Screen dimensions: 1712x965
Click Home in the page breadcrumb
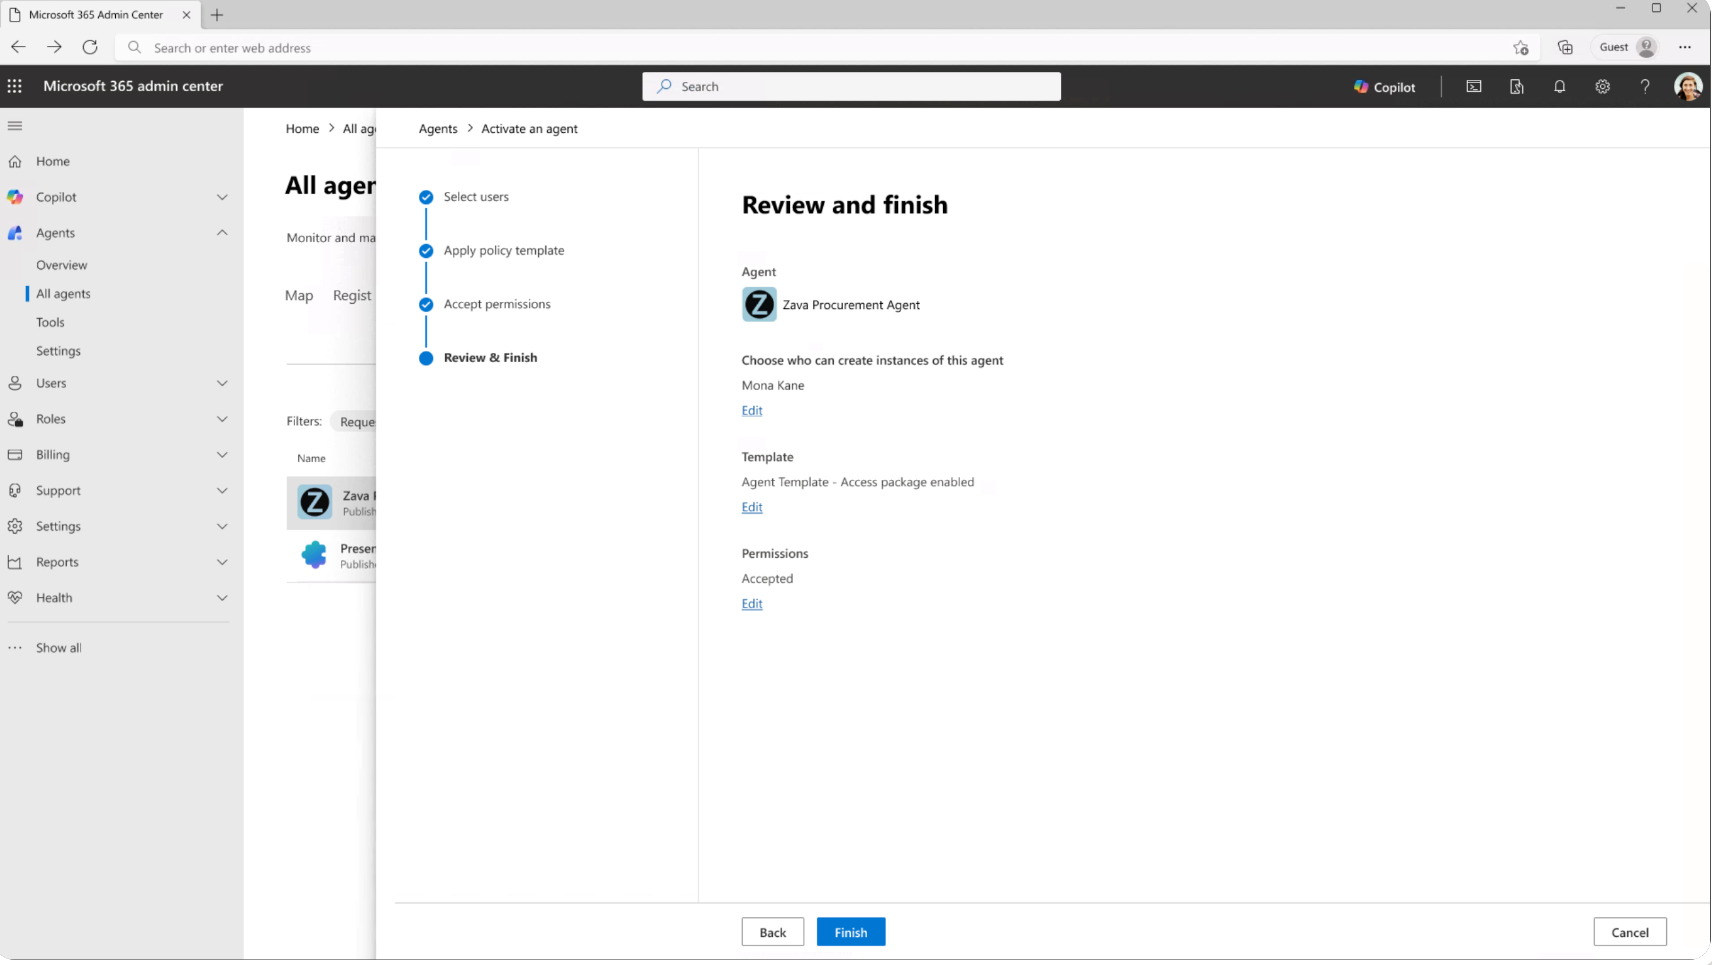tap(302, 128)
